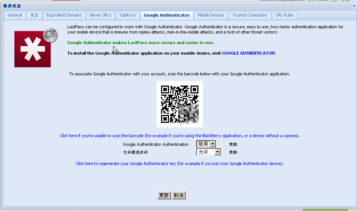358x211 pixels.
Task: Switch to the Never URLs tab
Action: pos(100,15)
